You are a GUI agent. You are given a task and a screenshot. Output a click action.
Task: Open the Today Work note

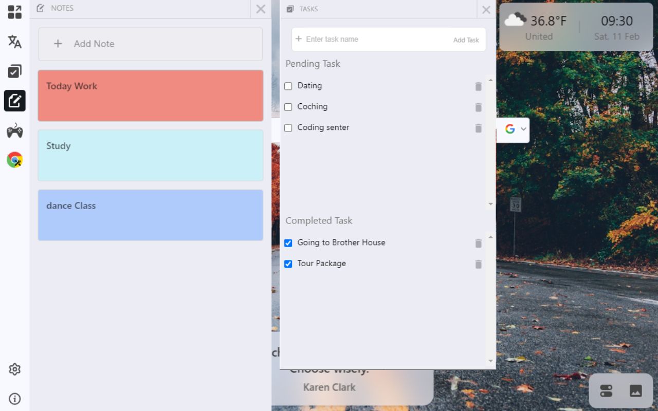click(x=150, y=96)
